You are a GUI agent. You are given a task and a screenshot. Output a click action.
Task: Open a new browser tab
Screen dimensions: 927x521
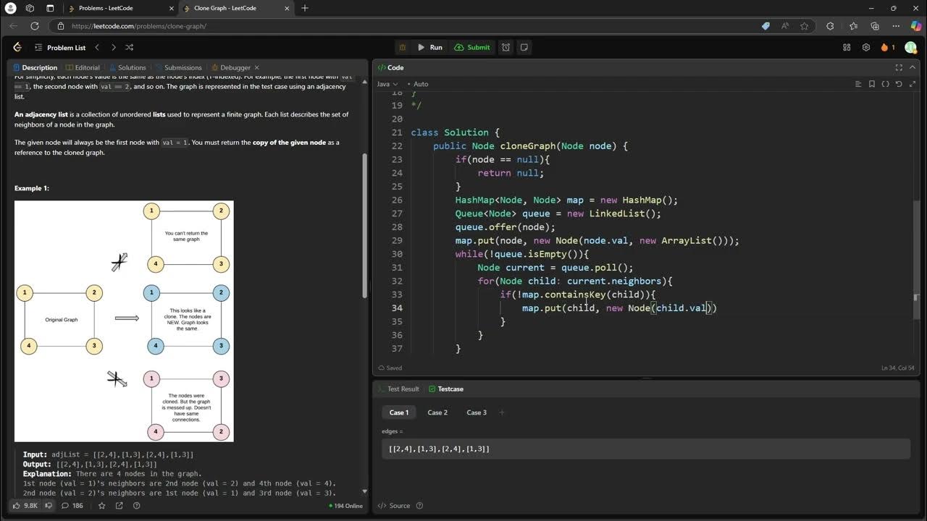click(305, 8)
